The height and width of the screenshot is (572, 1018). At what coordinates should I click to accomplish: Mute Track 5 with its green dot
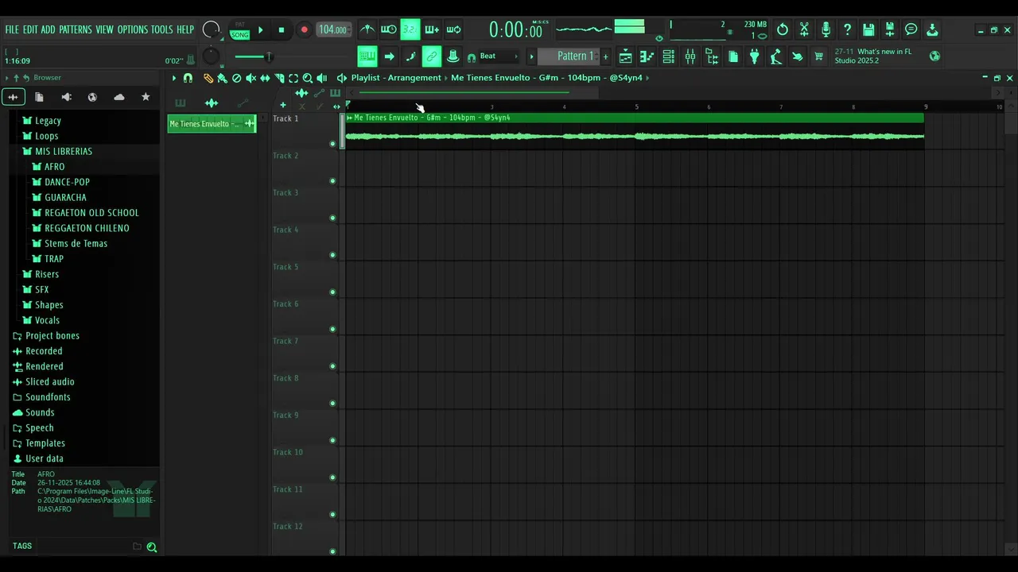332,292
